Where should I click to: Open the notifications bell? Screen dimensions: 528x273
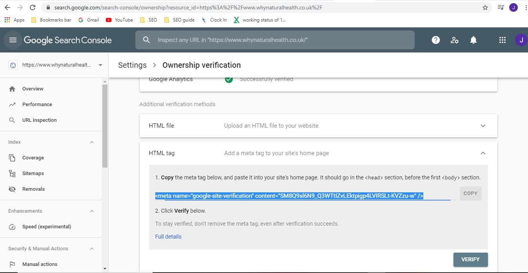point(473,40)
